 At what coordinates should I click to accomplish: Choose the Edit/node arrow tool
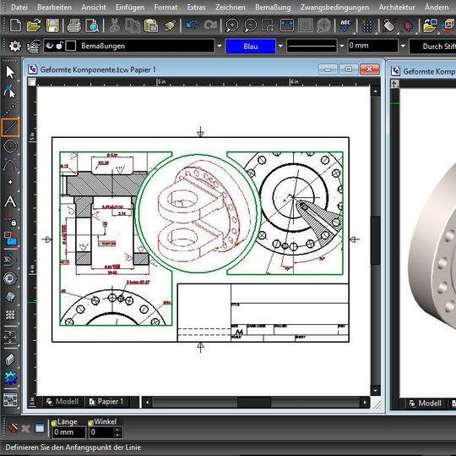(x=10, y=91)
